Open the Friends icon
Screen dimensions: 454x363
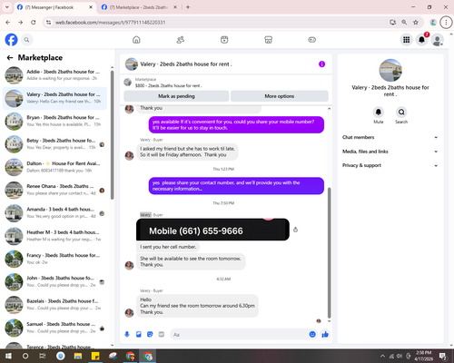[x=181, y=40]
